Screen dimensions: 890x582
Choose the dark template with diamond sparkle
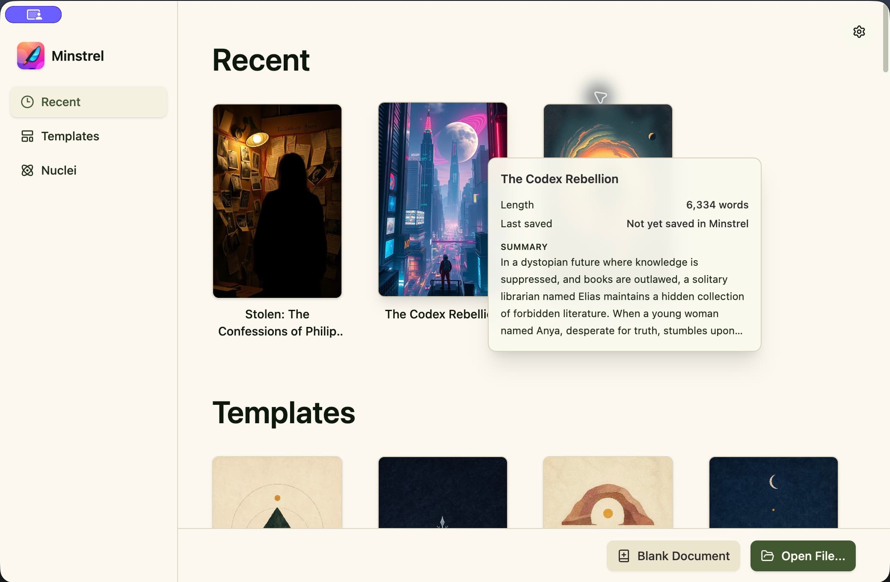pyautogui.click(x=443, y=493)
